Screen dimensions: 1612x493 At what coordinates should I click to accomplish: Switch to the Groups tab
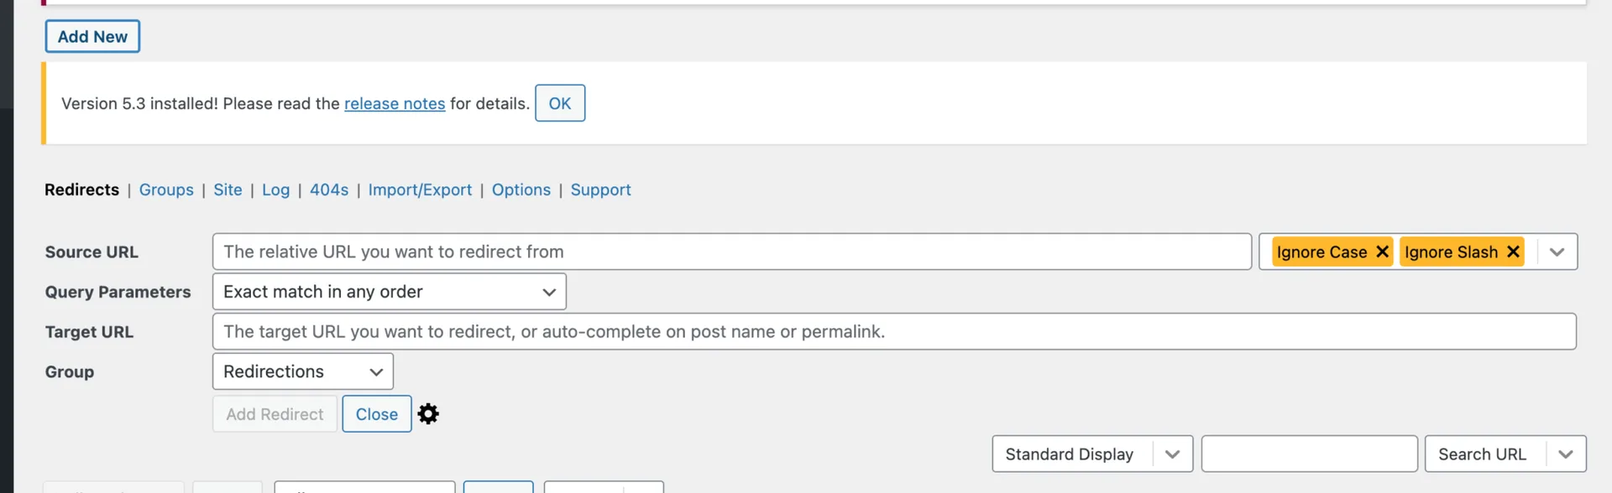click(x=166, y=189)
